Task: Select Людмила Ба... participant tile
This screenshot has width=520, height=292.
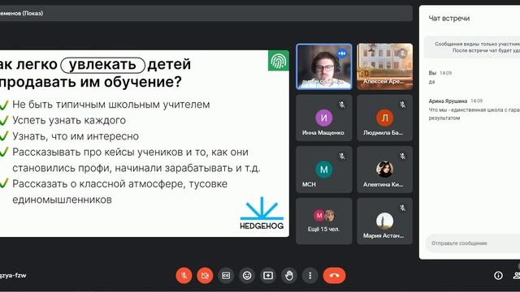Action: click(x=384, y=118)
